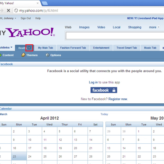Screen dimensions: 164x164
Task: Open a new browser tab
Action: pos(45,3)
